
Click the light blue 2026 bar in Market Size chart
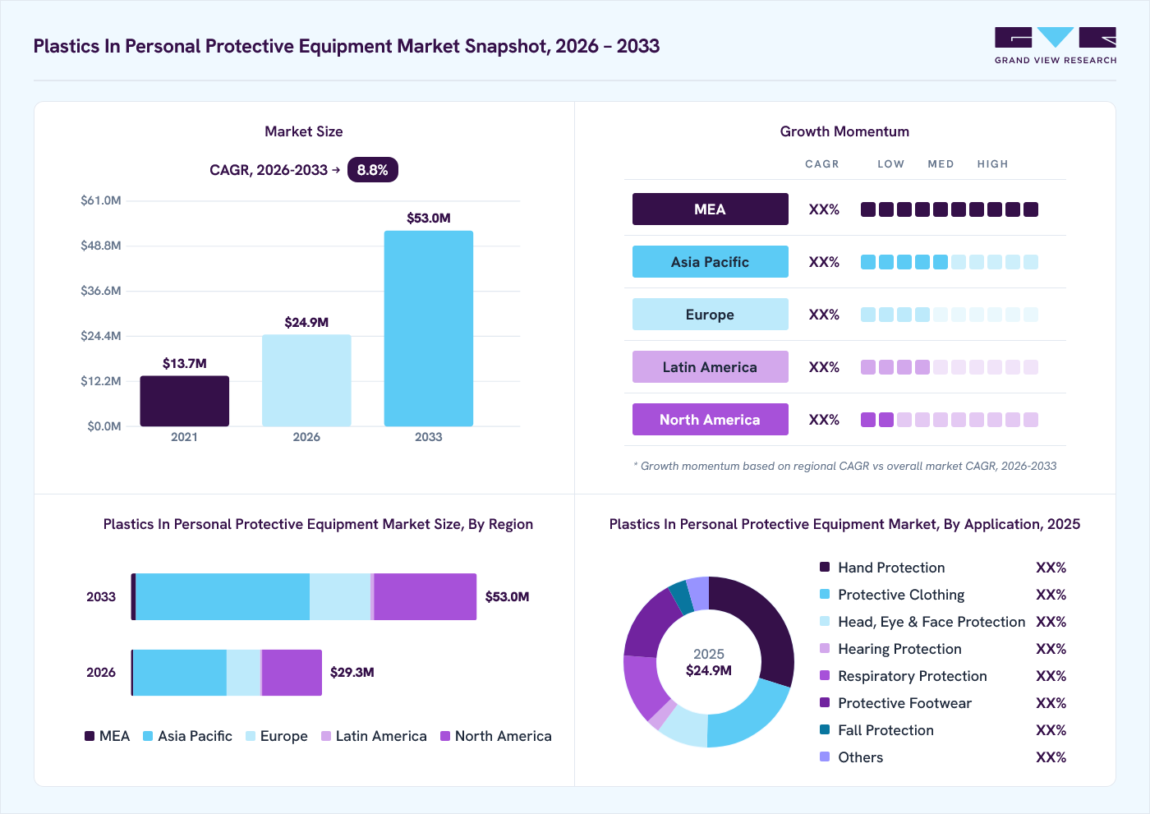(x=306, y=380)
